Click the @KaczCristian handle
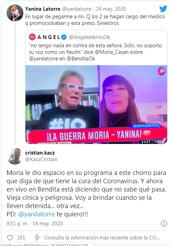The width and height of the screenshot is (172, 246). coord(41,159)
